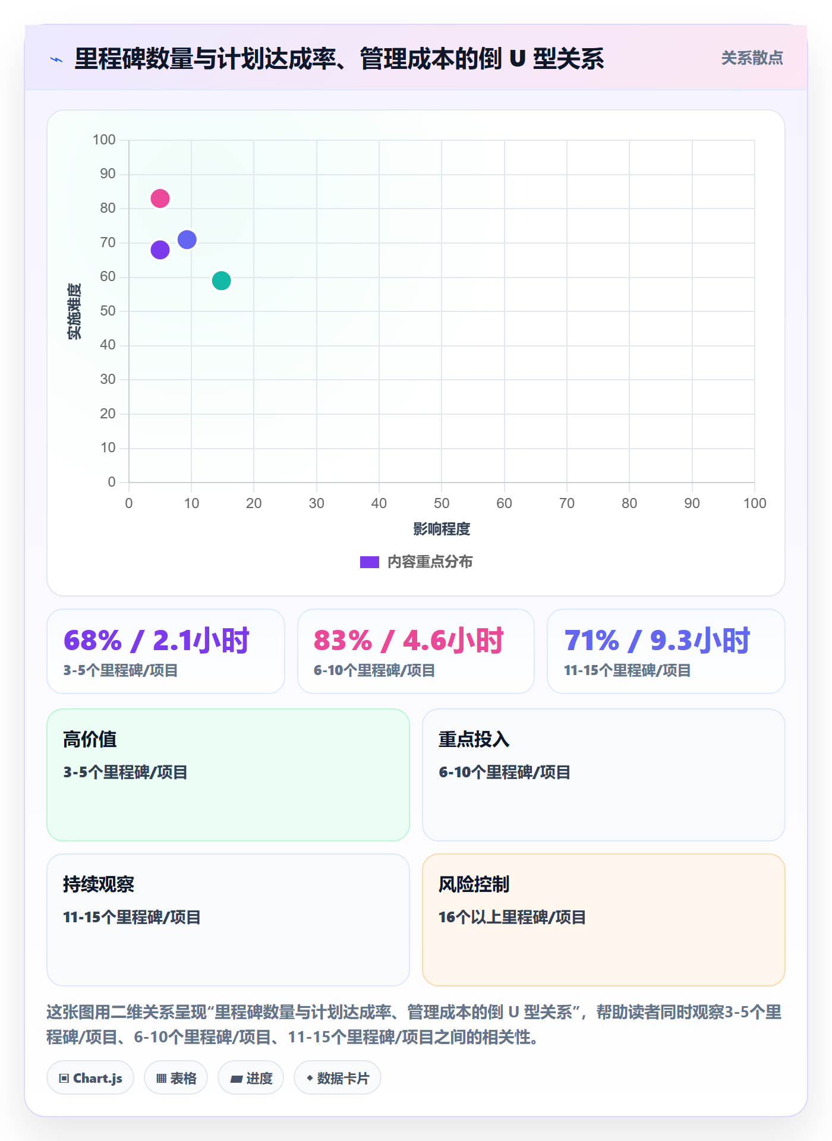Click the 实施难度 y-axis title
This screenshot has height=1141, width=832.
(x=74, y=311)
